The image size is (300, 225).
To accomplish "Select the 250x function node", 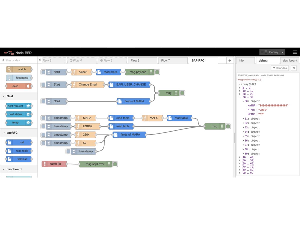I will click(x=86, y=134).
